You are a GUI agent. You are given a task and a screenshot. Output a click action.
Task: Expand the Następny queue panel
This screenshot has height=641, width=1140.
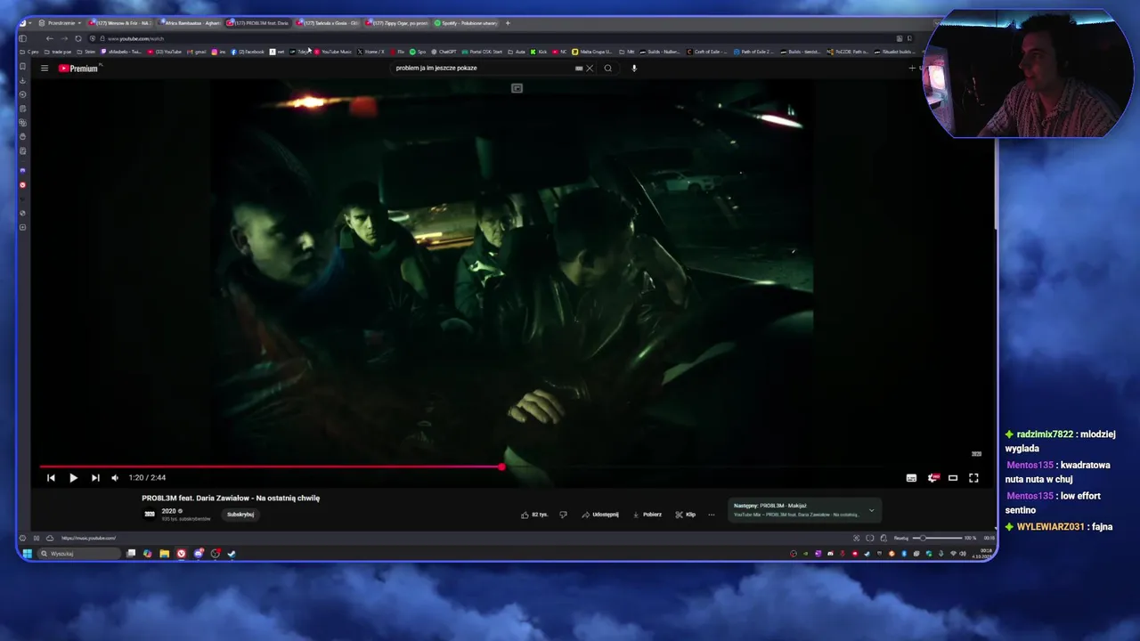871,510
